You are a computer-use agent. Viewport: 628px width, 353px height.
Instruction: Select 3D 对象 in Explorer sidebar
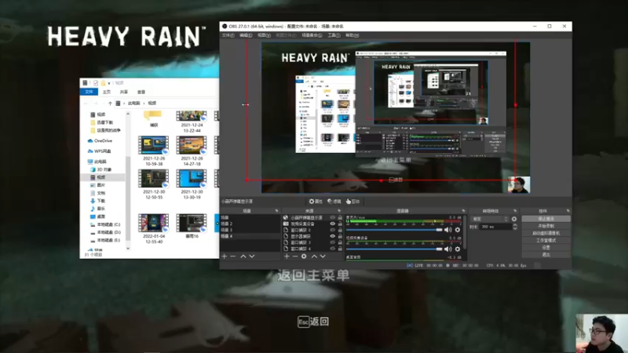tap(101, 169)
